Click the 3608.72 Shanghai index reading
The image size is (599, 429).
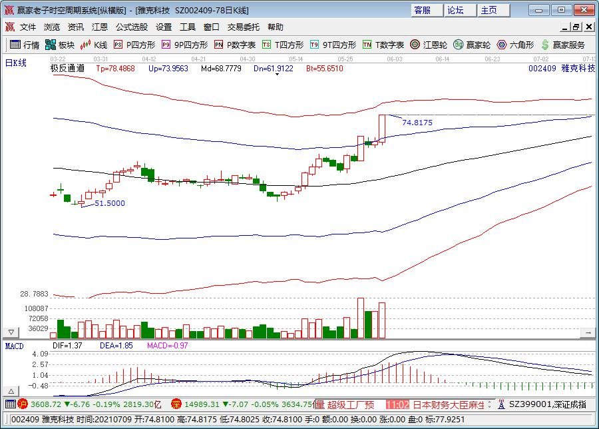[x=46, y=404]
